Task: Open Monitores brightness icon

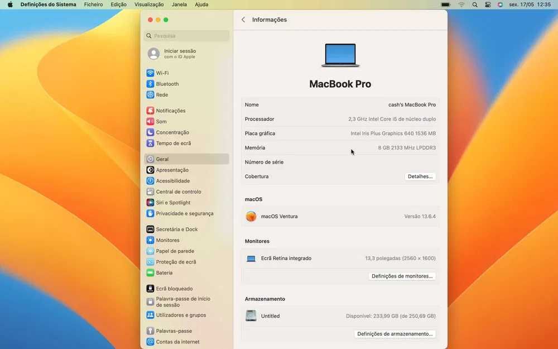Action: point(150,240)
